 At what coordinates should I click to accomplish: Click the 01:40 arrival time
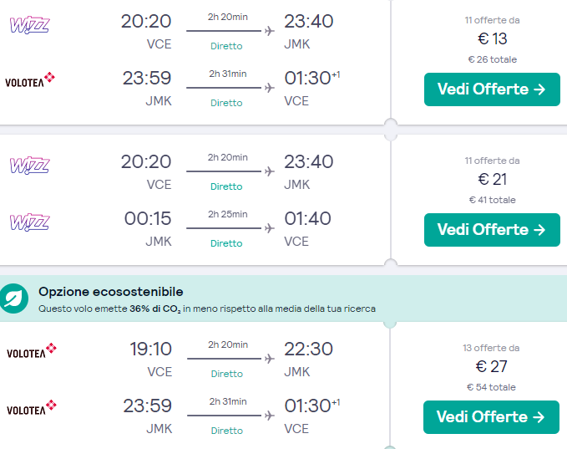click(308, 218)
